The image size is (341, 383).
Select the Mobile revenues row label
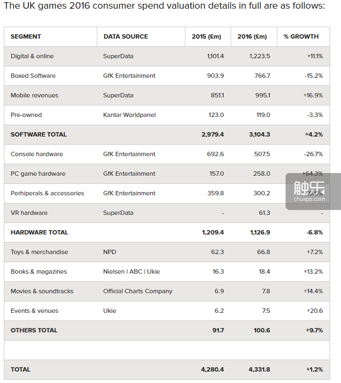click(x=34, y=95)
